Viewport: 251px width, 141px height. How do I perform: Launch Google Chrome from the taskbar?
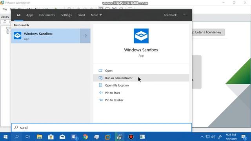click(x=85, y=137)
